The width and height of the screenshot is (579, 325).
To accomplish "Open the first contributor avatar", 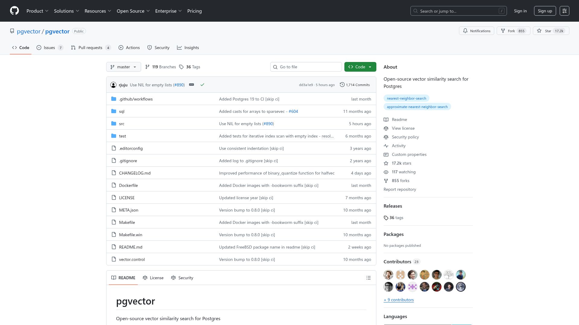I will (388, 275).
